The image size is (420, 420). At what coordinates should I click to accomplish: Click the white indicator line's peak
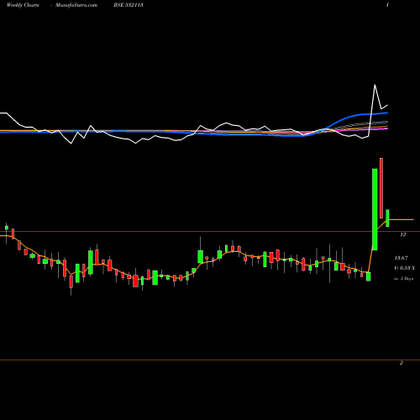point(375,85)
